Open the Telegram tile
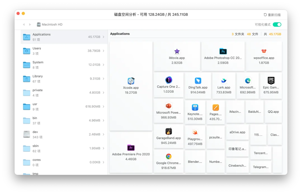Screen dimensions: 302x194 point(261,167)
